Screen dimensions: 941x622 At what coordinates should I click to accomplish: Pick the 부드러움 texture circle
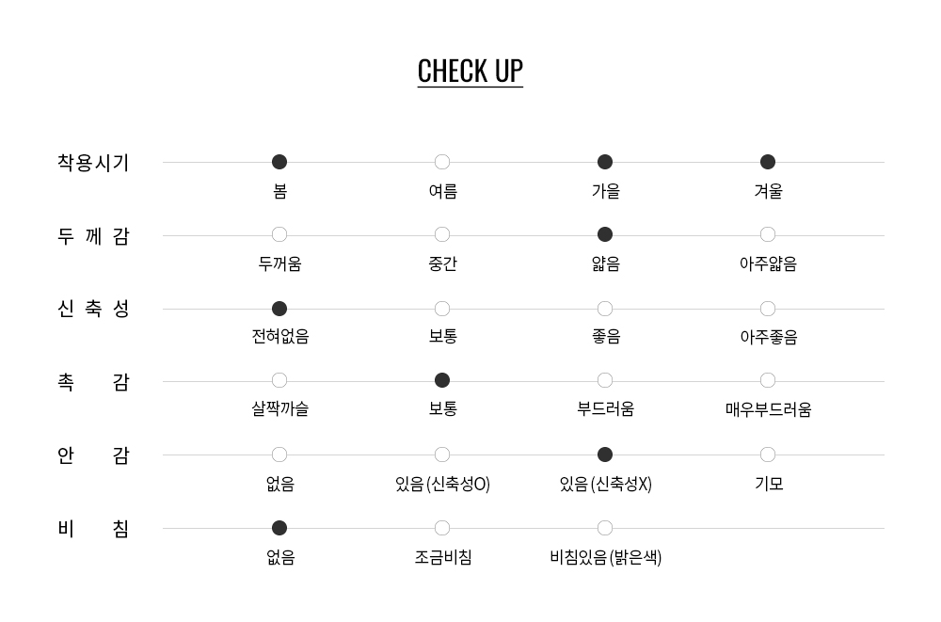[x=605, y=380]
